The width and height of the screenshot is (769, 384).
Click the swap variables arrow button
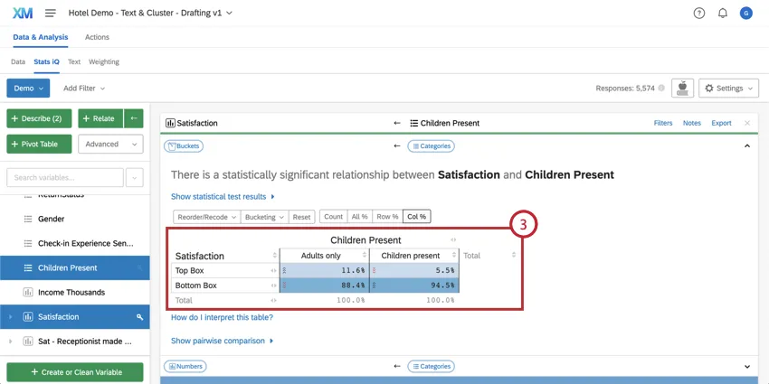(134, 118)
